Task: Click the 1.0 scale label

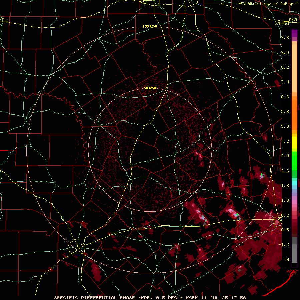Action: (x=285, y=200)
